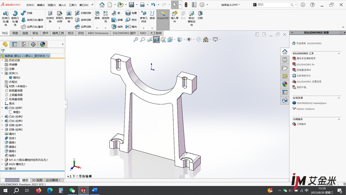Image resolution: width=346 pixels, height=195 pixels.
Task: Expand the M20 螺纹孔1 feature
Action: 2,164
